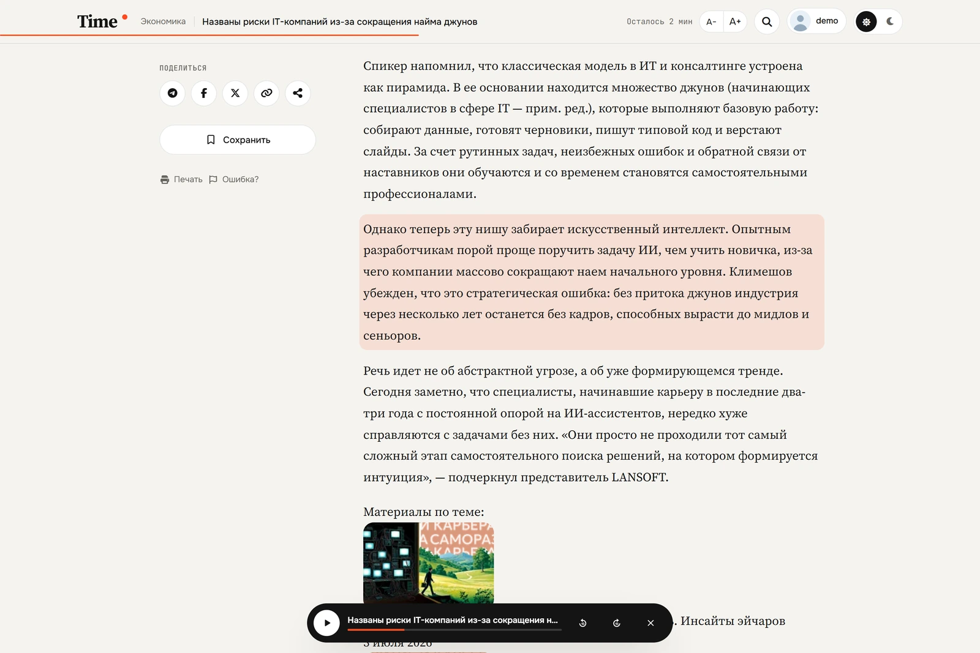Rewind audio player backward
Screen dimensions: 980x653
pos(583,623)
